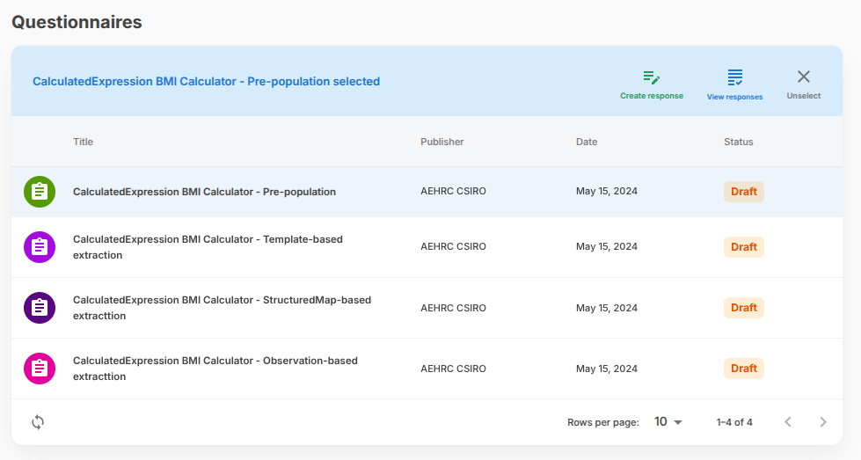Click Draft badge in Observation-based extraction row

743,369
